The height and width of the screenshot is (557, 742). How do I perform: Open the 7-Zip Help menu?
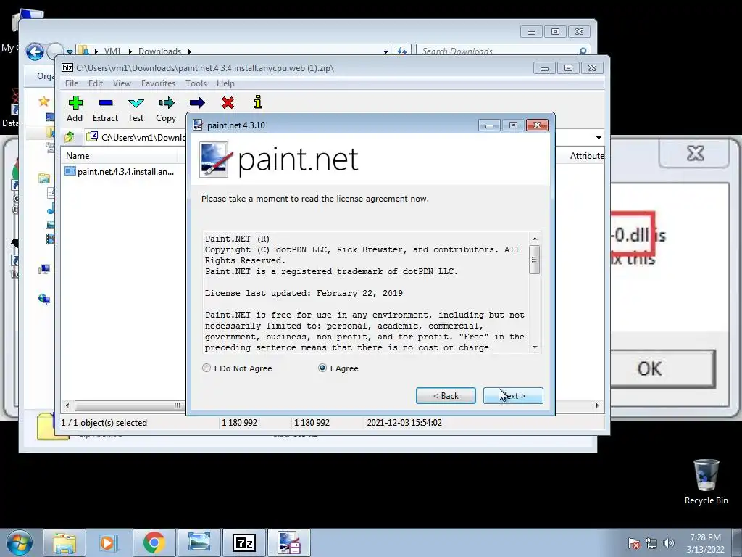[x=226, y=83]
